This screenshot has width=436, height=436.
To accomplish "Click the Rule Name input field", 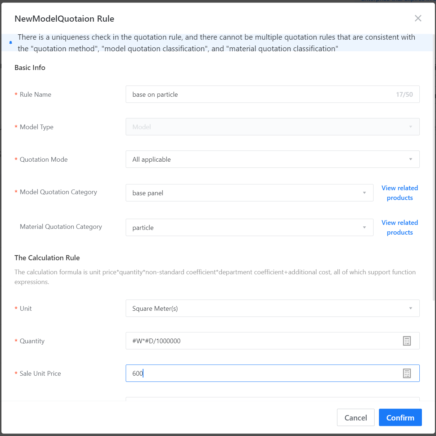I will (260, 94).
